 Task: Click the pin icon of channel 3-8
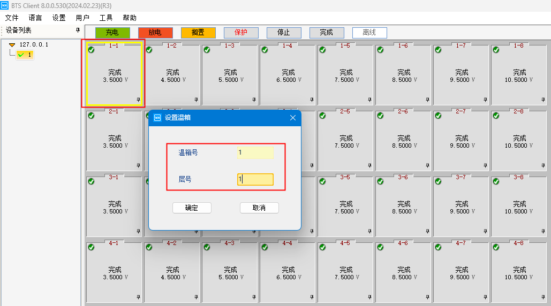pos(544,231)
